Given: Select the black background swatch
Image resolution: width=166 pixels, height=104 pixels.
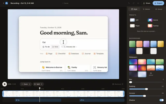Looking at the screenshot, I should coord(146,51).
